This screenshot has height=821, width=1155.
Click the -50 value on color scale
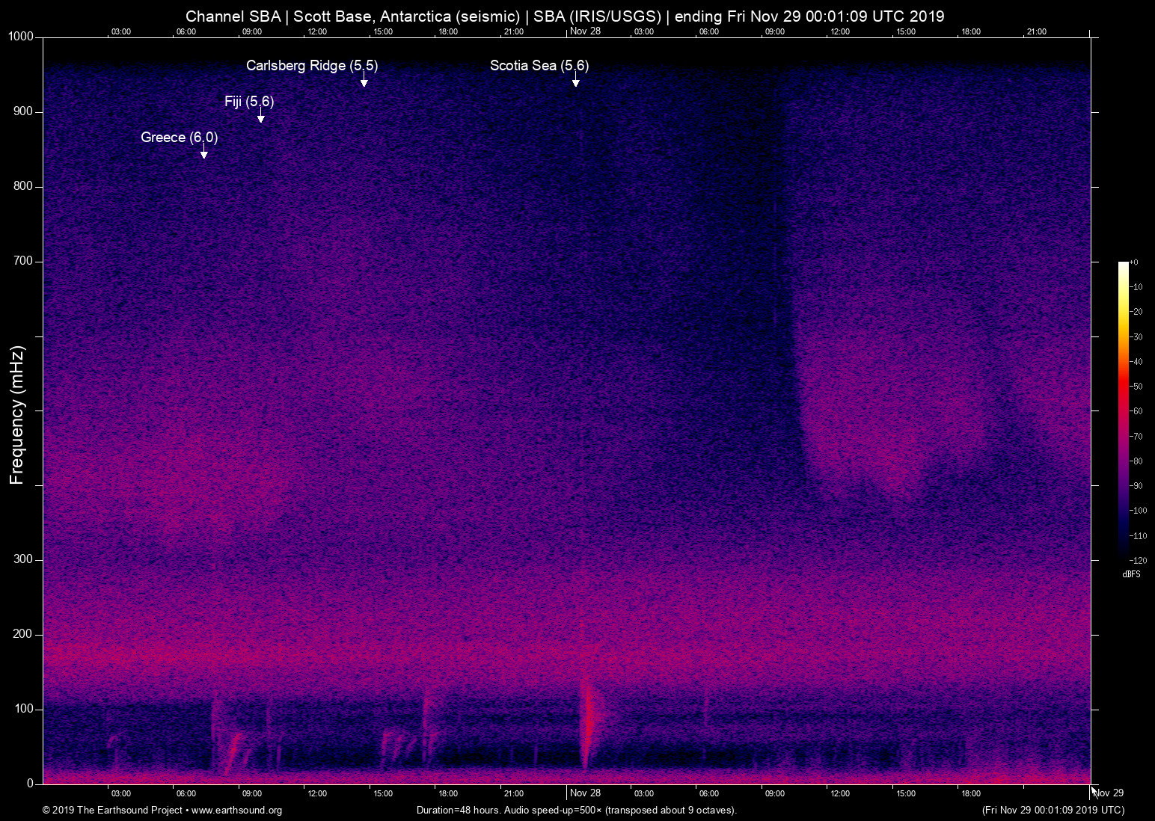[1136, 387]
